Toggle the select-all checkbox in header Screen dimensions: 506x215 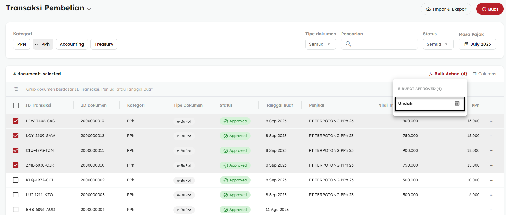(16, 105)
